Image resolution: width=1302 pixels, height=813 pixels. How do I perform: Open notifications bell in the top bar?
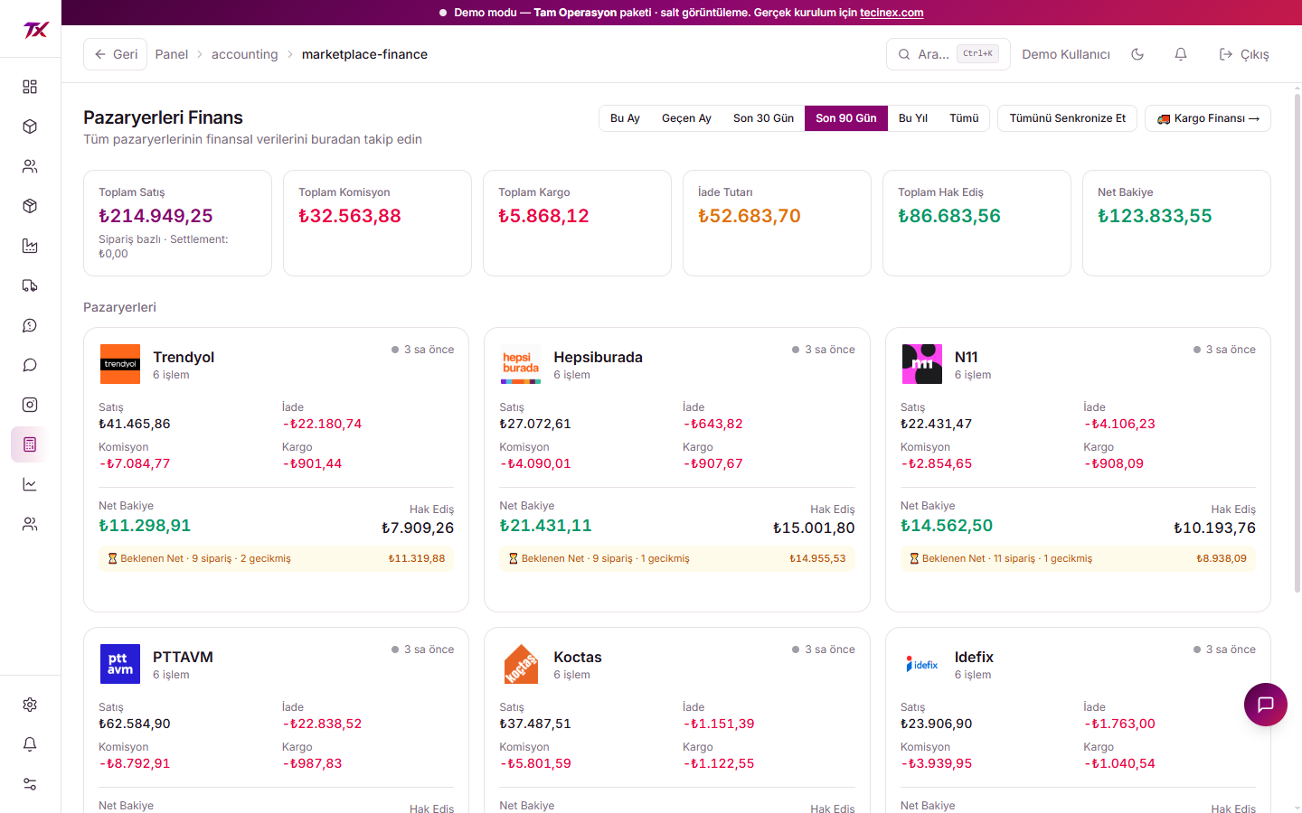(x=1181, y=54)
